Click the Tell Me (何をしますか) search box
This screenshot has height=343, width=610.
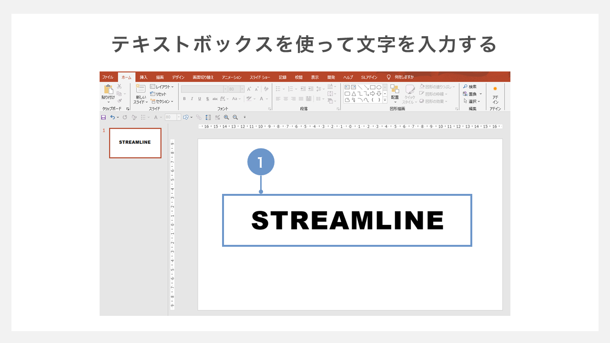point(400,77)
